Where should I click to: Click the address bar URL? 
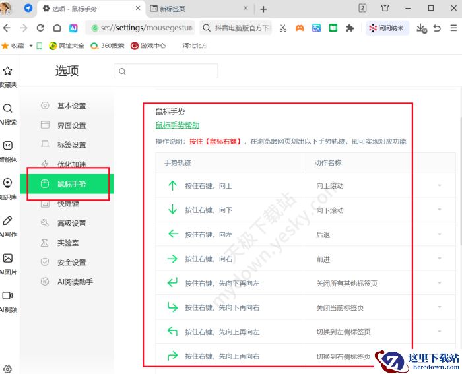tap(141, 28)
